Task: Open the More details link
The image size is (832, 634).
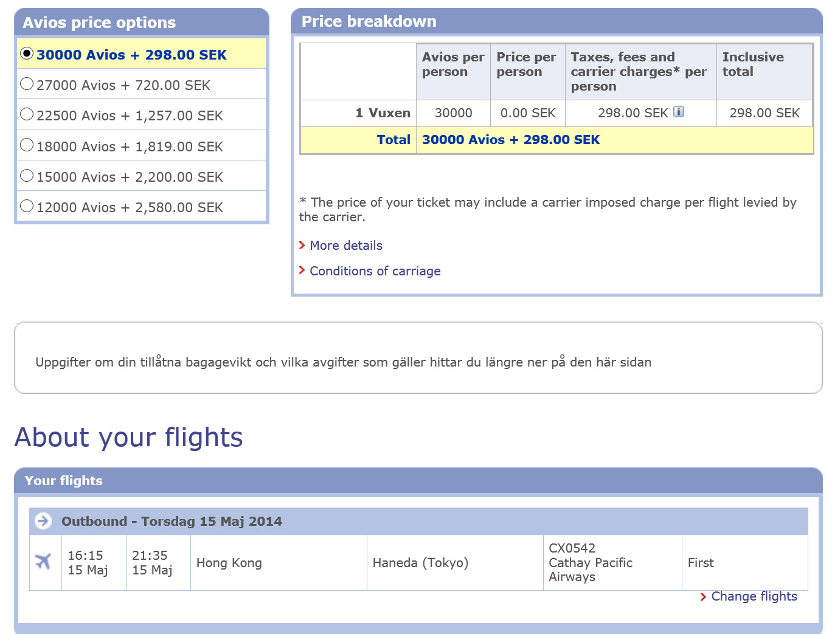Action: tap(346, 246)
